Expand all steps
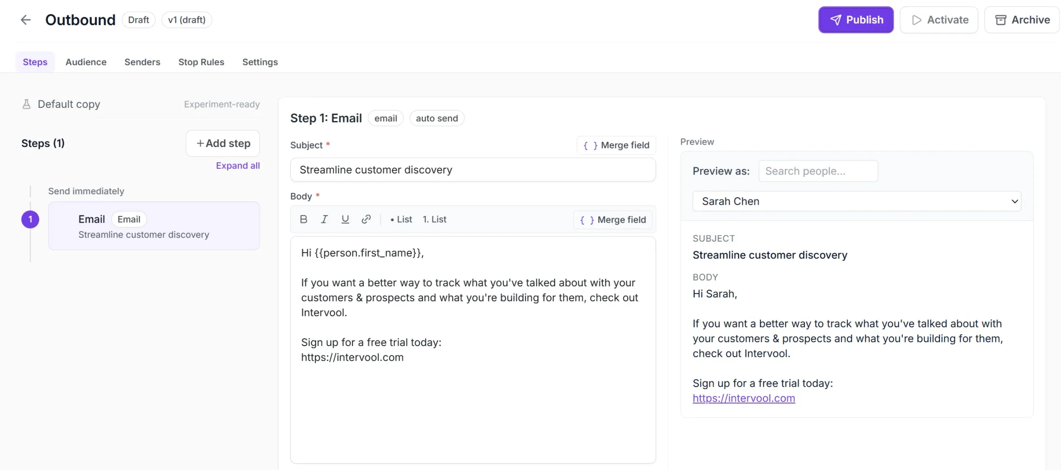Viewport: 1061px width, 470px height. point(238,165)
